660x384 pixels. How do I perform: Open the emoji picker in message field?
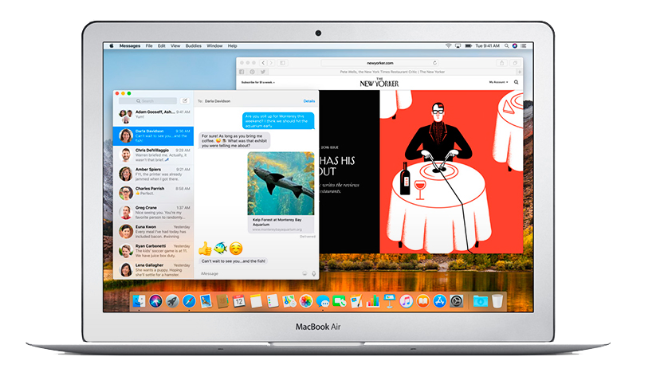click(304, 273)
